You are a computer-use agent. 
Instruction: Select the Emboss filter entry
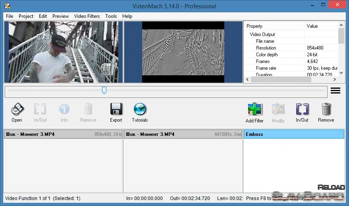point(294,134)
